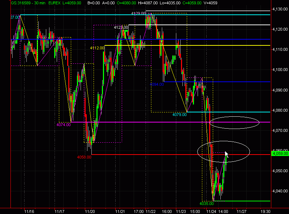
Task: Click the 4,130.00 price axis label
Action: click(x=280, y=9)
